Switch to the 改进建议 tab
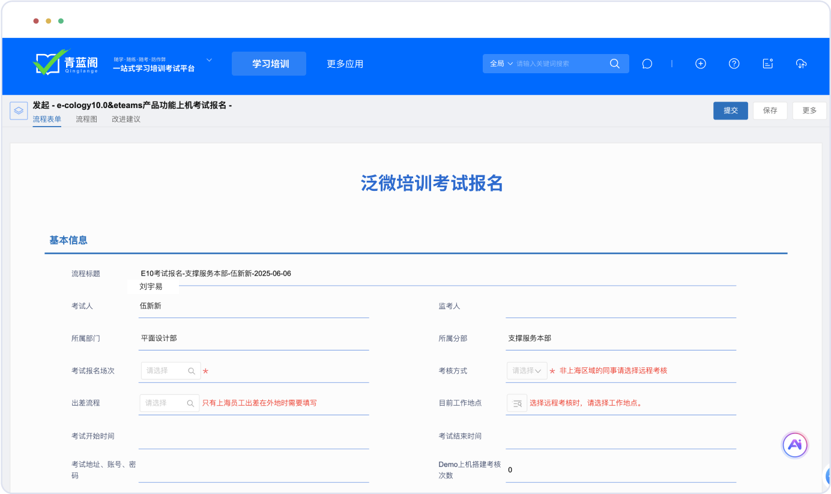 [126, 119]
